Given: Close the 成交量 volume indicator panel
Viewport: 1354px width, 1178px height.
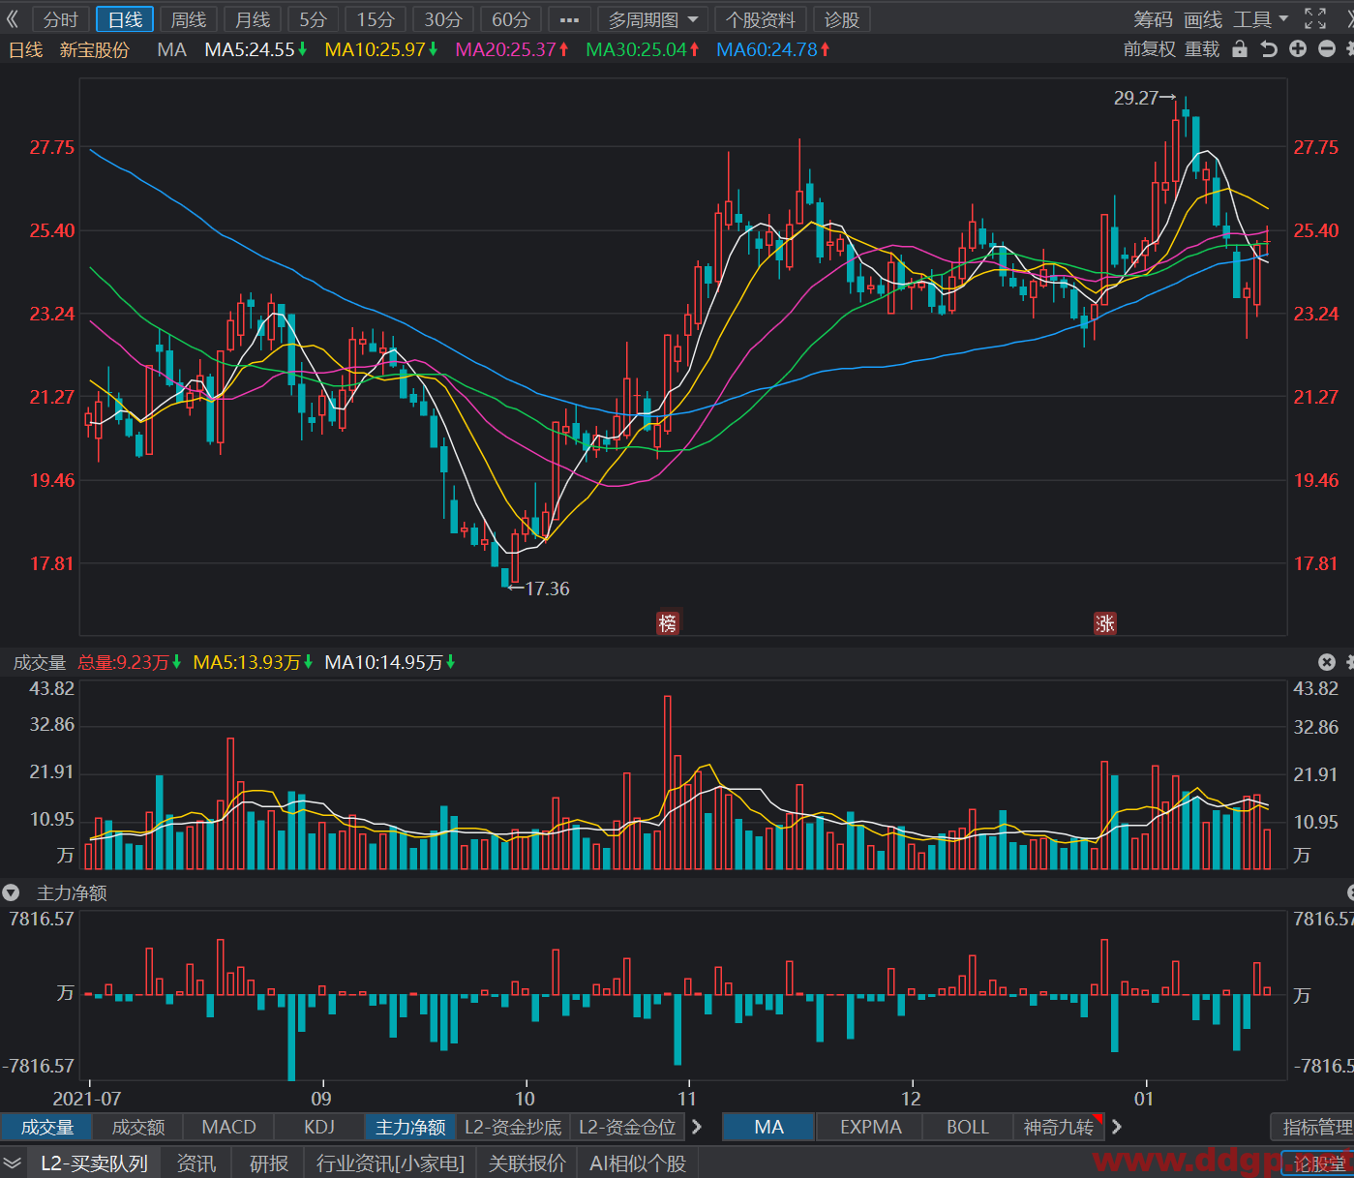Looking at the screenshot, I should pos(1327,662).
